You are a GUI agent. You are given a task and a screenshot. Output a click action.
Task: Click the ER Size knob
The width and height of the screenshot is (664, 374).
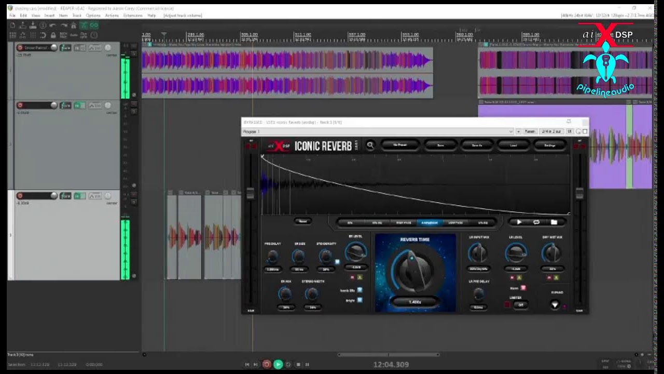298,256
